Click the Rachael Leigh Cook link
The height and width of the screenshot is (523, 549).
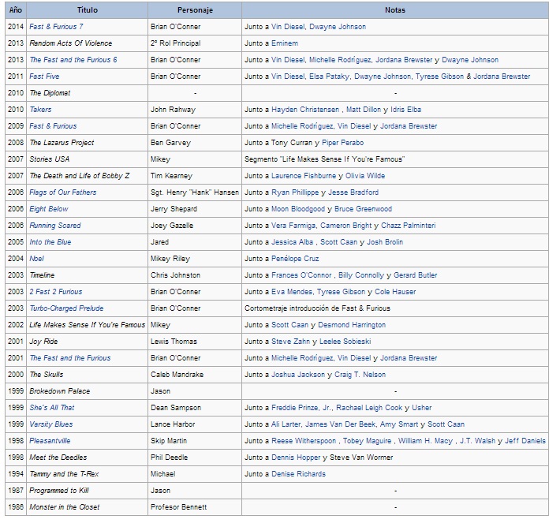[x=369, y=408]
